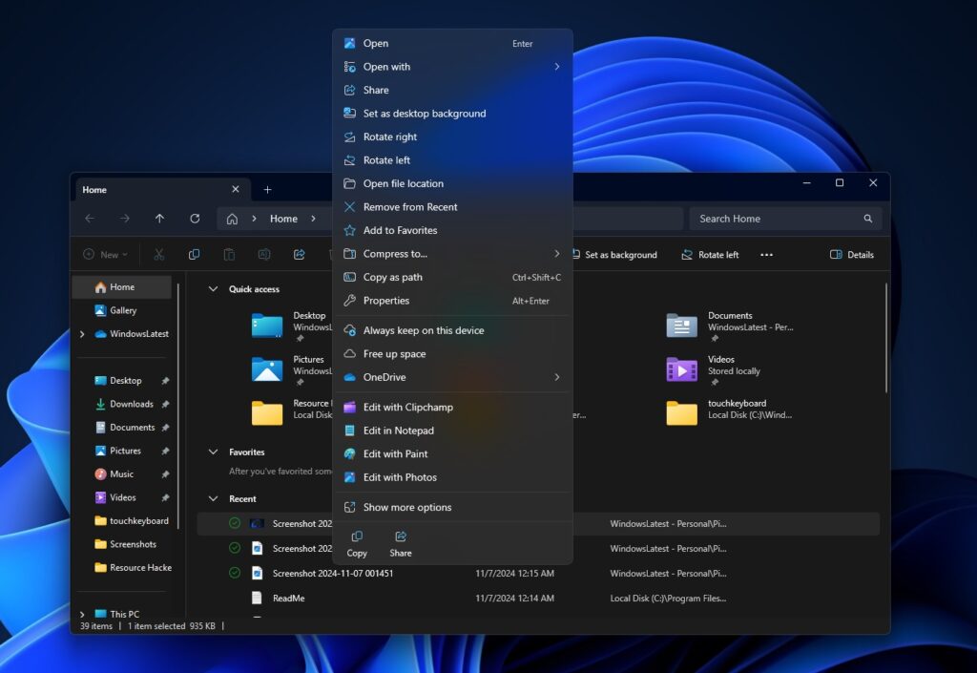Click the Paste icon in the toolbar
This screenshot has height=673, width=977.
pos(229,254)
